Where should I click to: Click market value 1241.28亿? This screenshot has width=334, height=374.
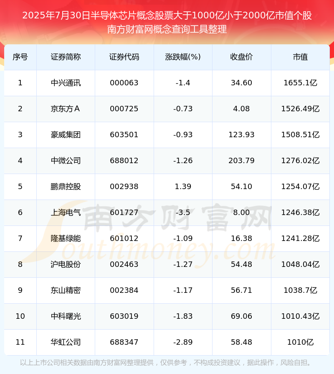(301, 238)
